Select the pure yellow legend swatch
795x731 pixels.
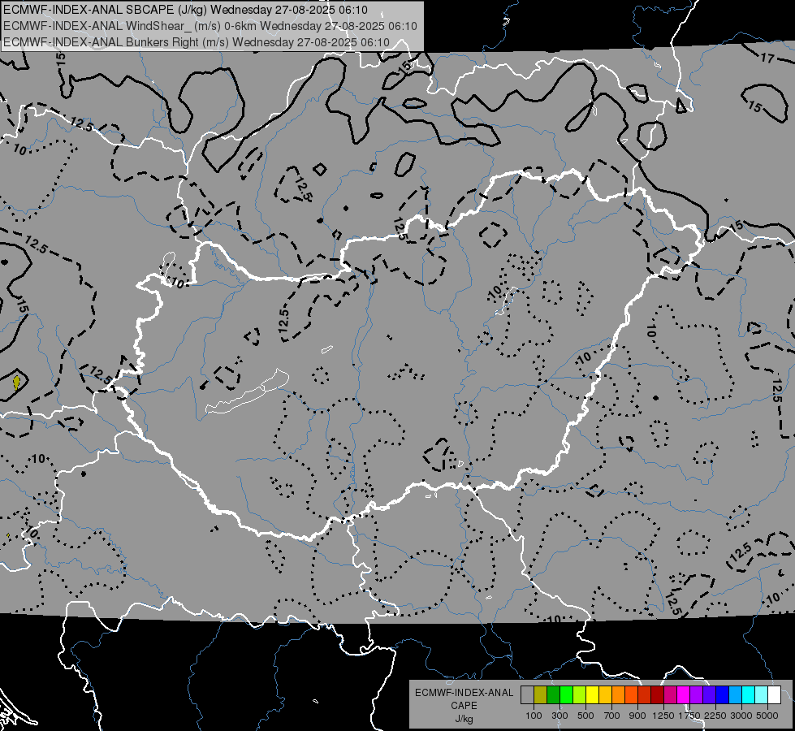592,695
